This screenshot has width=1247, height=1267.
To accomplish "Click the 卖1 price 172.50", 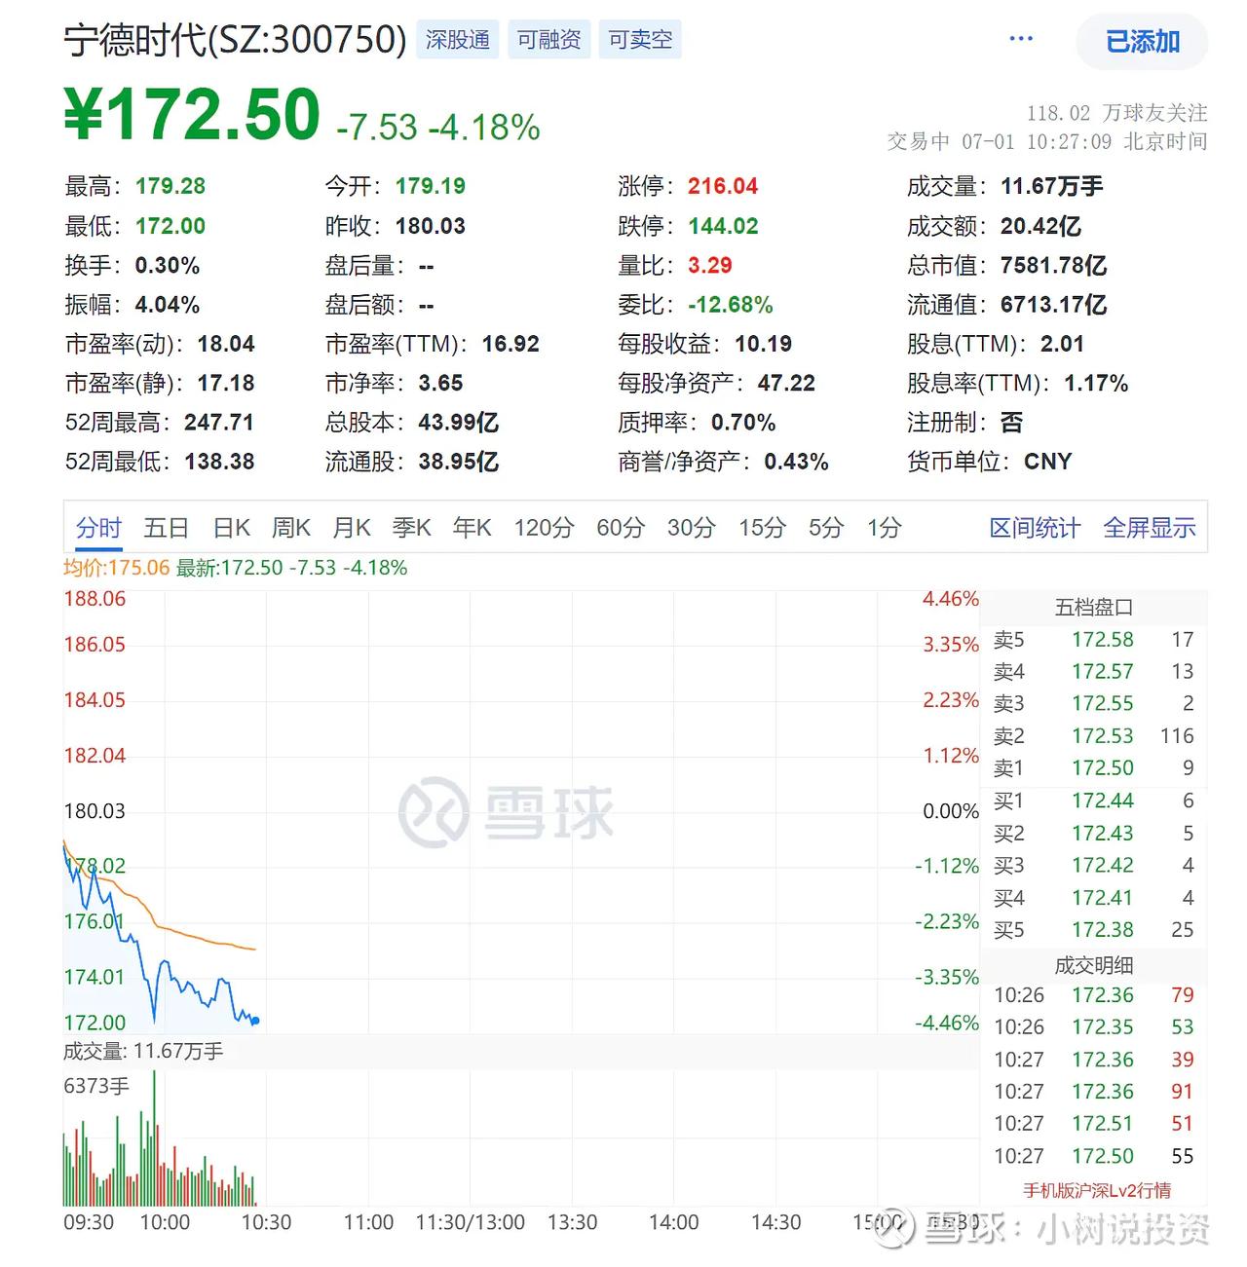I will [x=1103, y=768].
